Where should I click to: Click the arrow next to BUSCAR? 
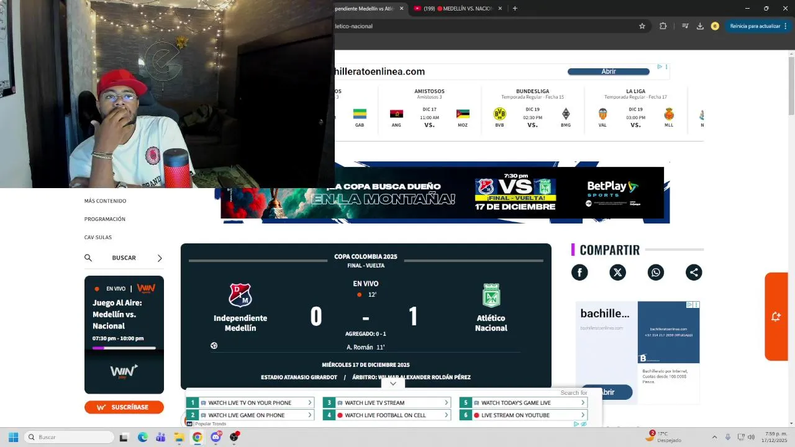[x=160, y=258]
